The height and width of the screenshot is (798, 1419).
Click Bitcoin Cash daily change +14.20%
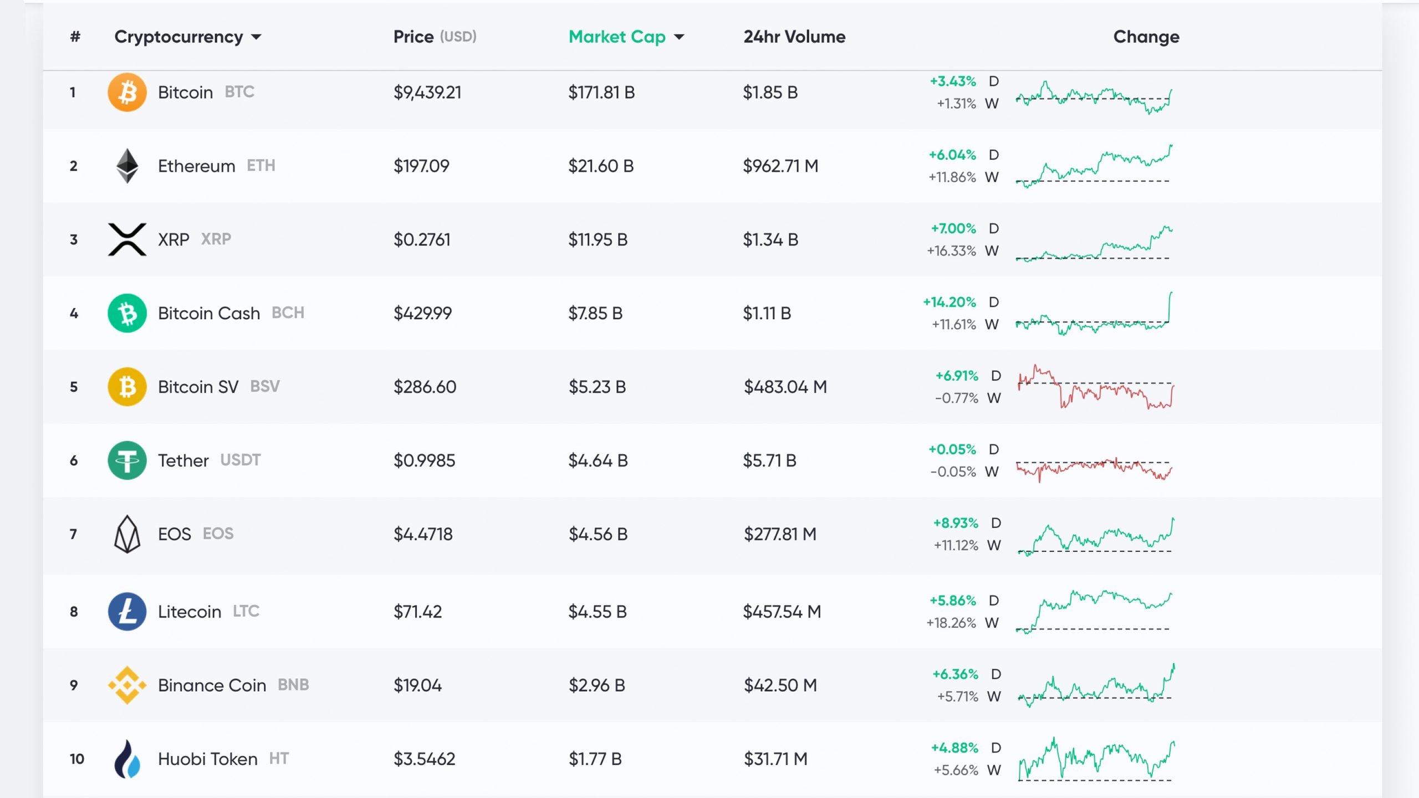(x=949, y=302)
